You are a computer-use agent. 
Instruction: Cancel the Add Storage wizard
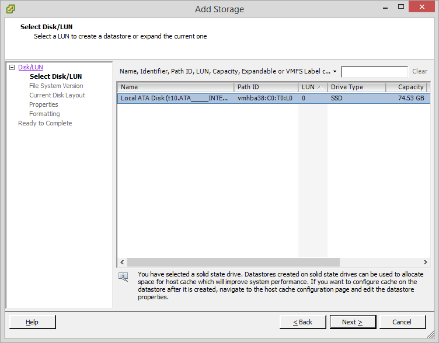402,322
